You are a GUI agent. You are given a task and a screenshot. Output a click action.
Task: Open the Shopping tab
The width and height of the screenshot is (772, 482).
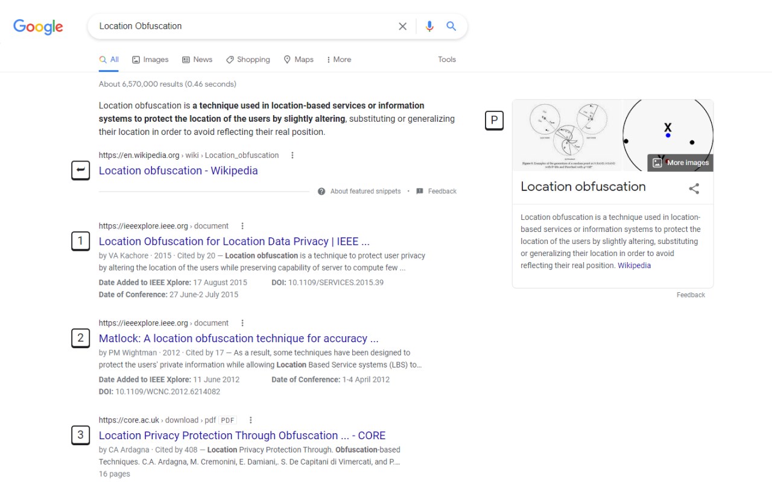(x=248, y=60)
